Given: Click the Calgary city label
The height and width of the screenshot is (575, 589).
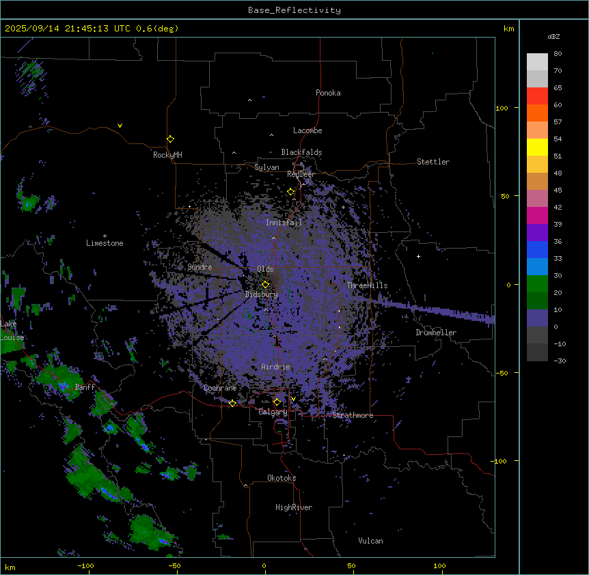Looking at the screenshot, I should [x=273, y=412].
